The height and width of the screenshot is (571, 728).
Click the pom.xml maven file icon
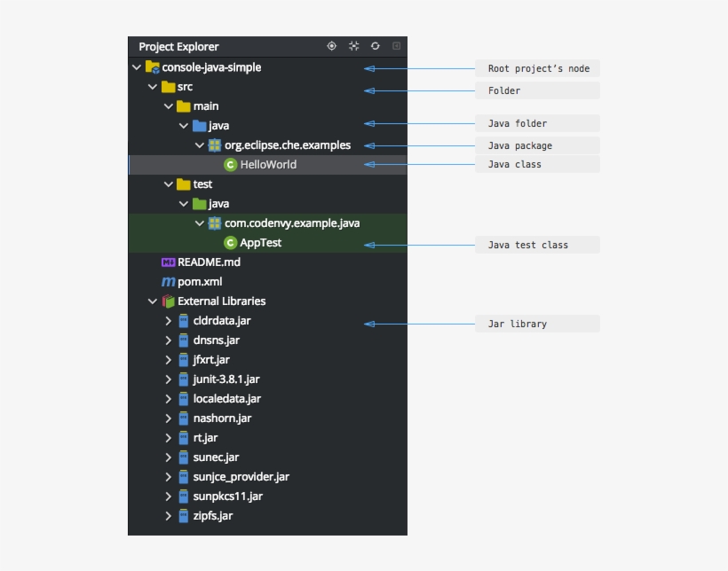[x=168, y=282]
